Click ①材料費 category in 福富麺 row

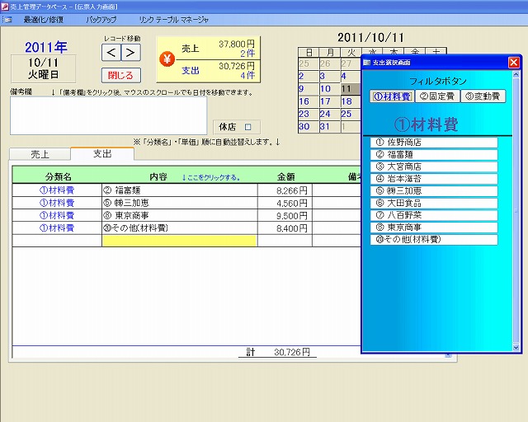[57, 190]
